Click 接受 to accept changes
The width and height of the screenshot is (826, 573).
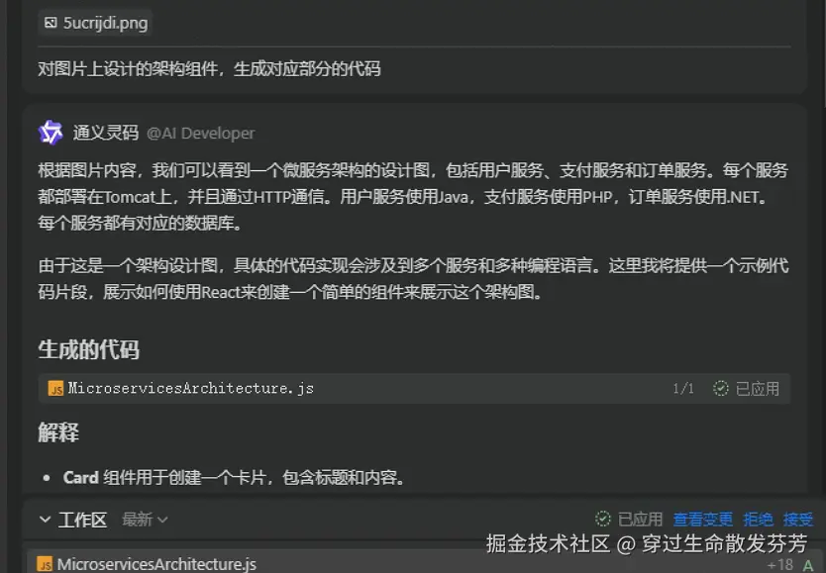point(798,520)
